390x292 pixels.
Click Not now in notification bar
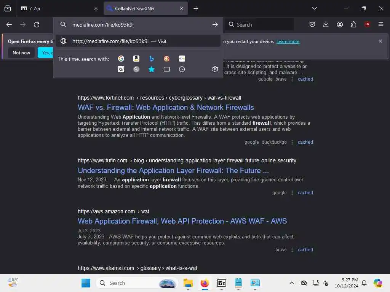click(x=21, y=53)
